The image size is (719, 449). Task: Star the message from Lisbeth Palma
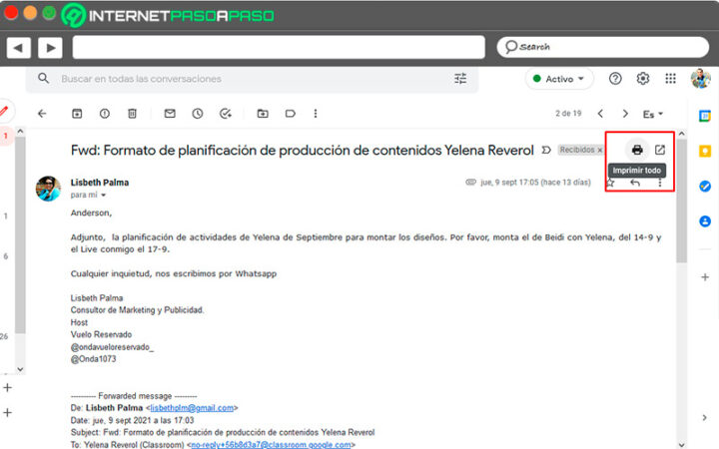610,183
